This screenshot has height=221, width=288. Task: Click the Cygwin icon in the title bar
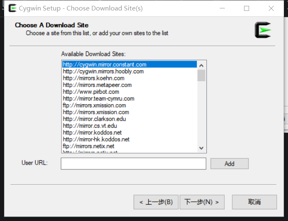click(13, 8)
